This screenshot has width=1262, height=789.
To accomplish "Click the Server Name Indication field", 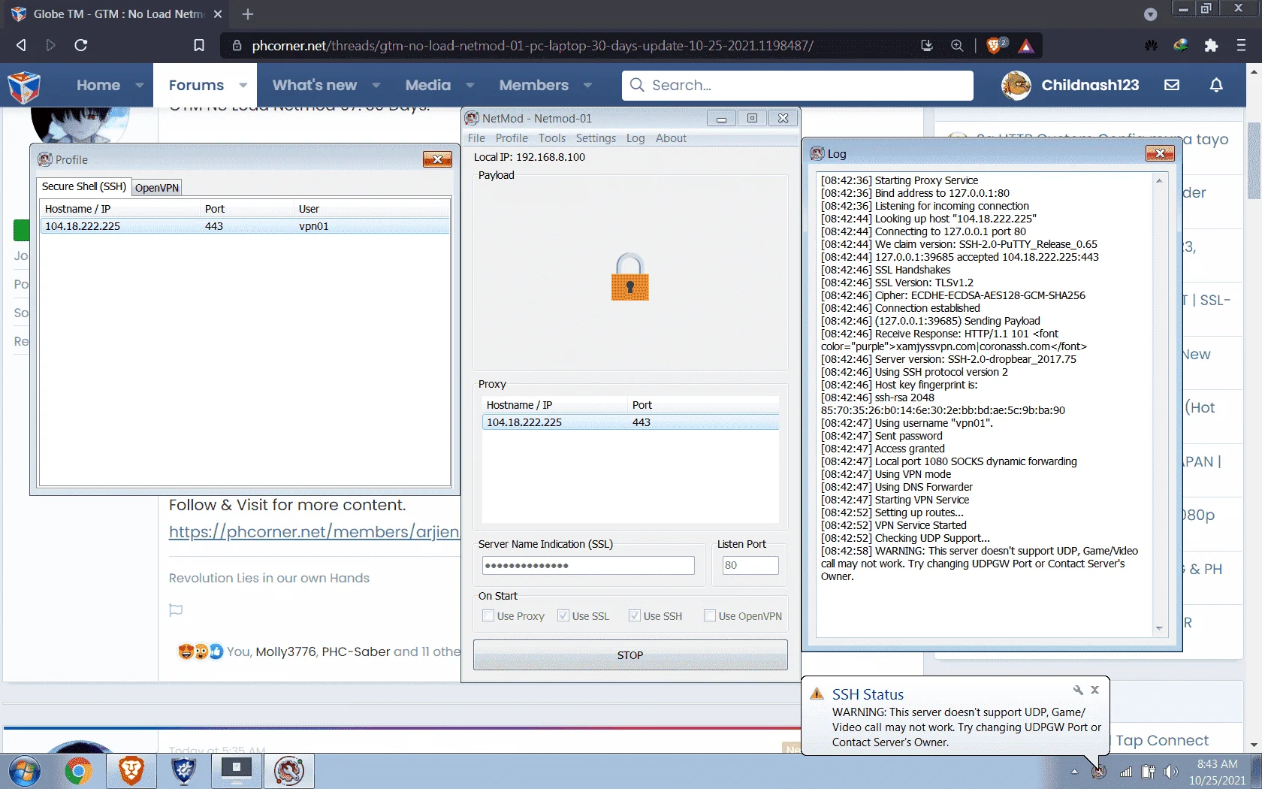I will [x=588, y=565].
